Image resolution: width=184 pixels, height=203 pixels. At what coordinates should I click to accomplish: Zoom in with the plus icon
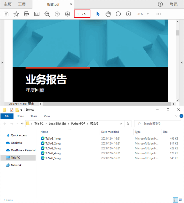pos(129,14)
